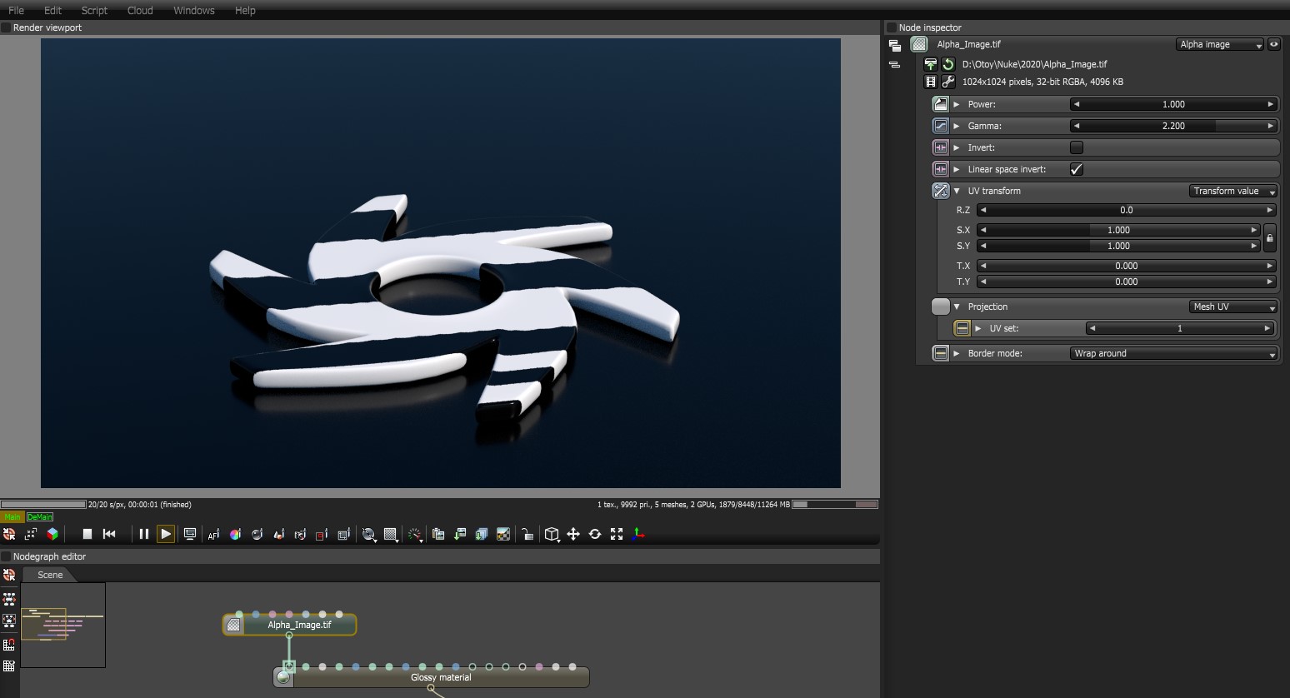Select the object picker tool
Screen dimensions: 1290x698
click(x=279, y=535)
